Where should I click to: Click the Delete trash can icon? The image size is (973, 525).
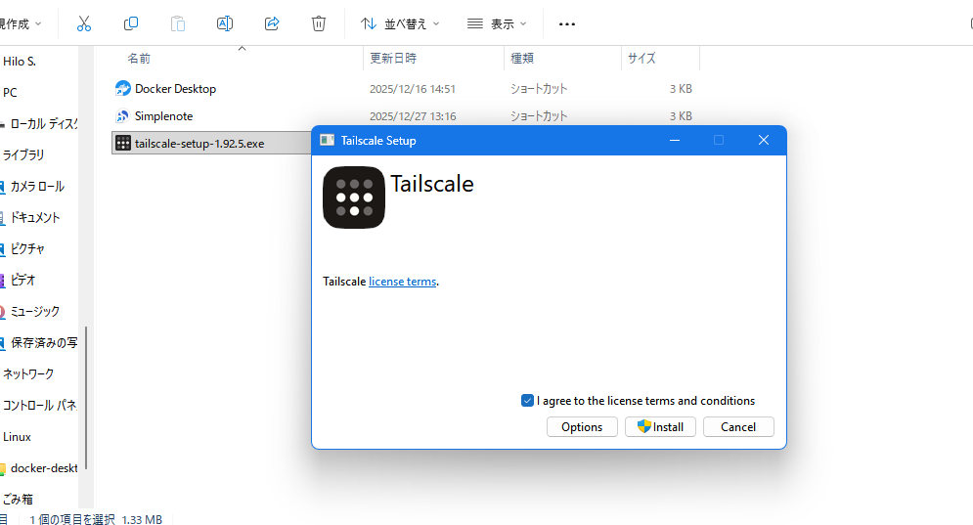click(x=319, y=23)
